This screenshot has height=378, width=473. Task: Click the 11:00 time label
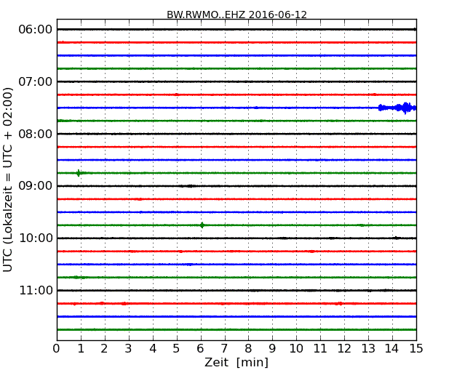36,290
